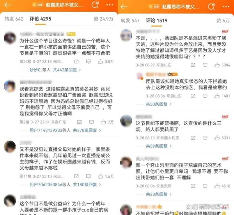Like the comment showing 5084 likes
This screenshot has width=234, height=215.
tap(217, 65)
